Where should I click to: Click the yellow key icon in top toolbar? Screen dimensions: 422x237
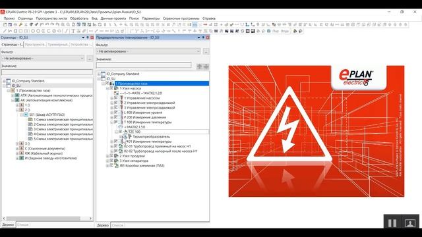click(20, 24)
